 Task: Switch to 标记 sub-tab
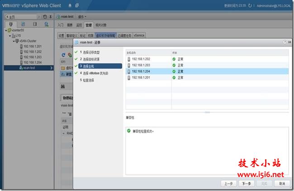83,35
